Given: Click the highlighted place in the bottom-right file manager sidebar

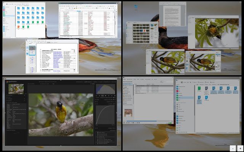Looking at the screenshot, I should point(185,98).
